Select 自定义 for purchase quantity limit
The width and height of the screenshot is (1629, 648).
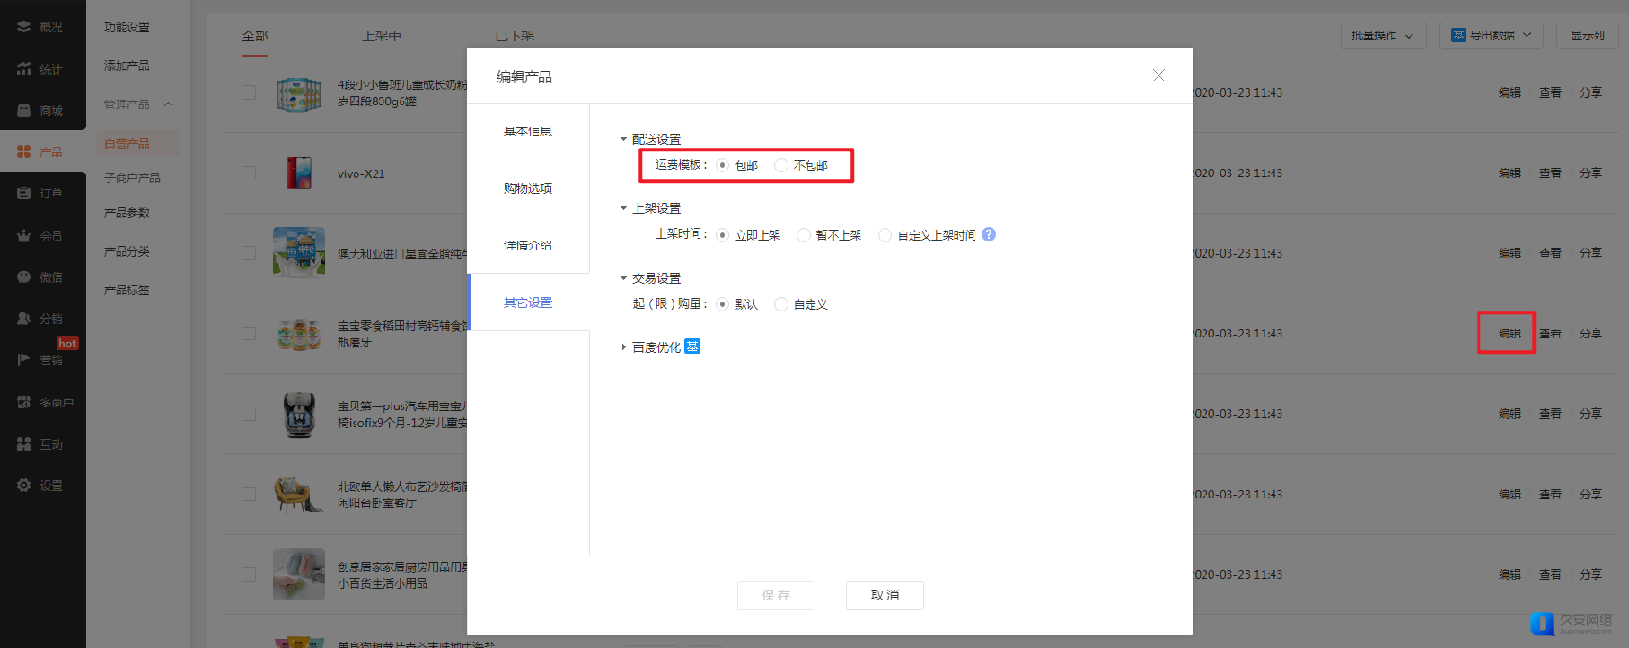[x=781, y=305]
